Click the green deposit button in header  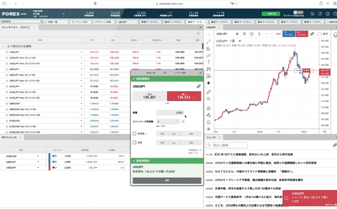271,14
